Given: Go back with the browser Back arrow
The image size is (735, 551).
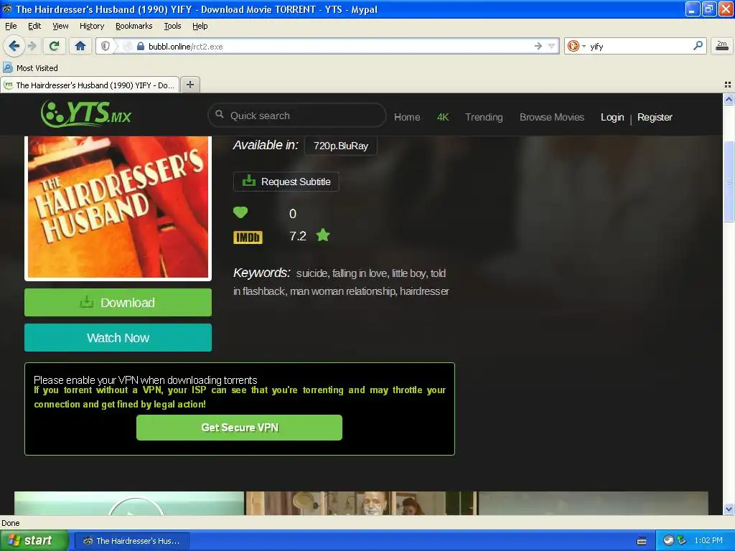Looking at the screenshot, I should tap(14, 46).
